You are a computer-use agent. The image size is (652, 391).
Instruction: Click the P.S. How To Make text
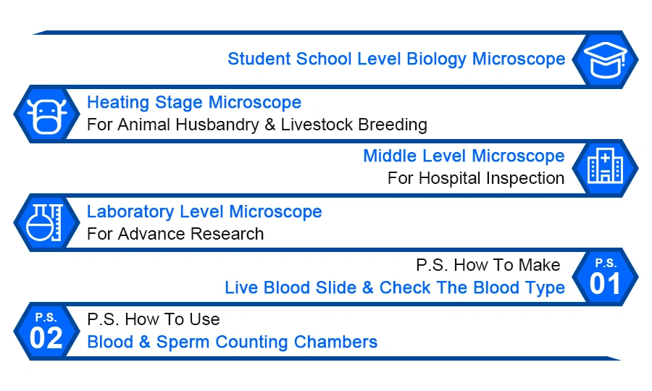[488, 265]
